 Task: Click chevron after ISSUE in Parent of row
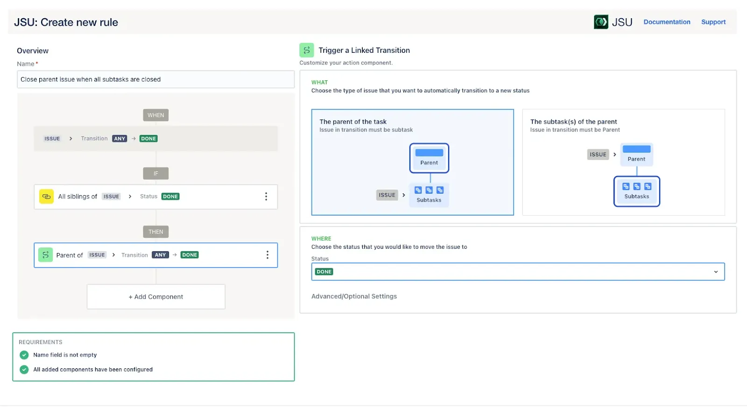[113, 255]
